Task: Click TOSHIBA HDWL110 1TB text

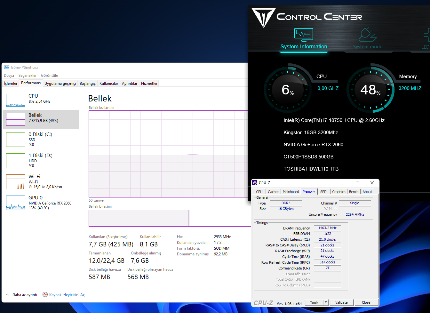Action: coord(311,169)
